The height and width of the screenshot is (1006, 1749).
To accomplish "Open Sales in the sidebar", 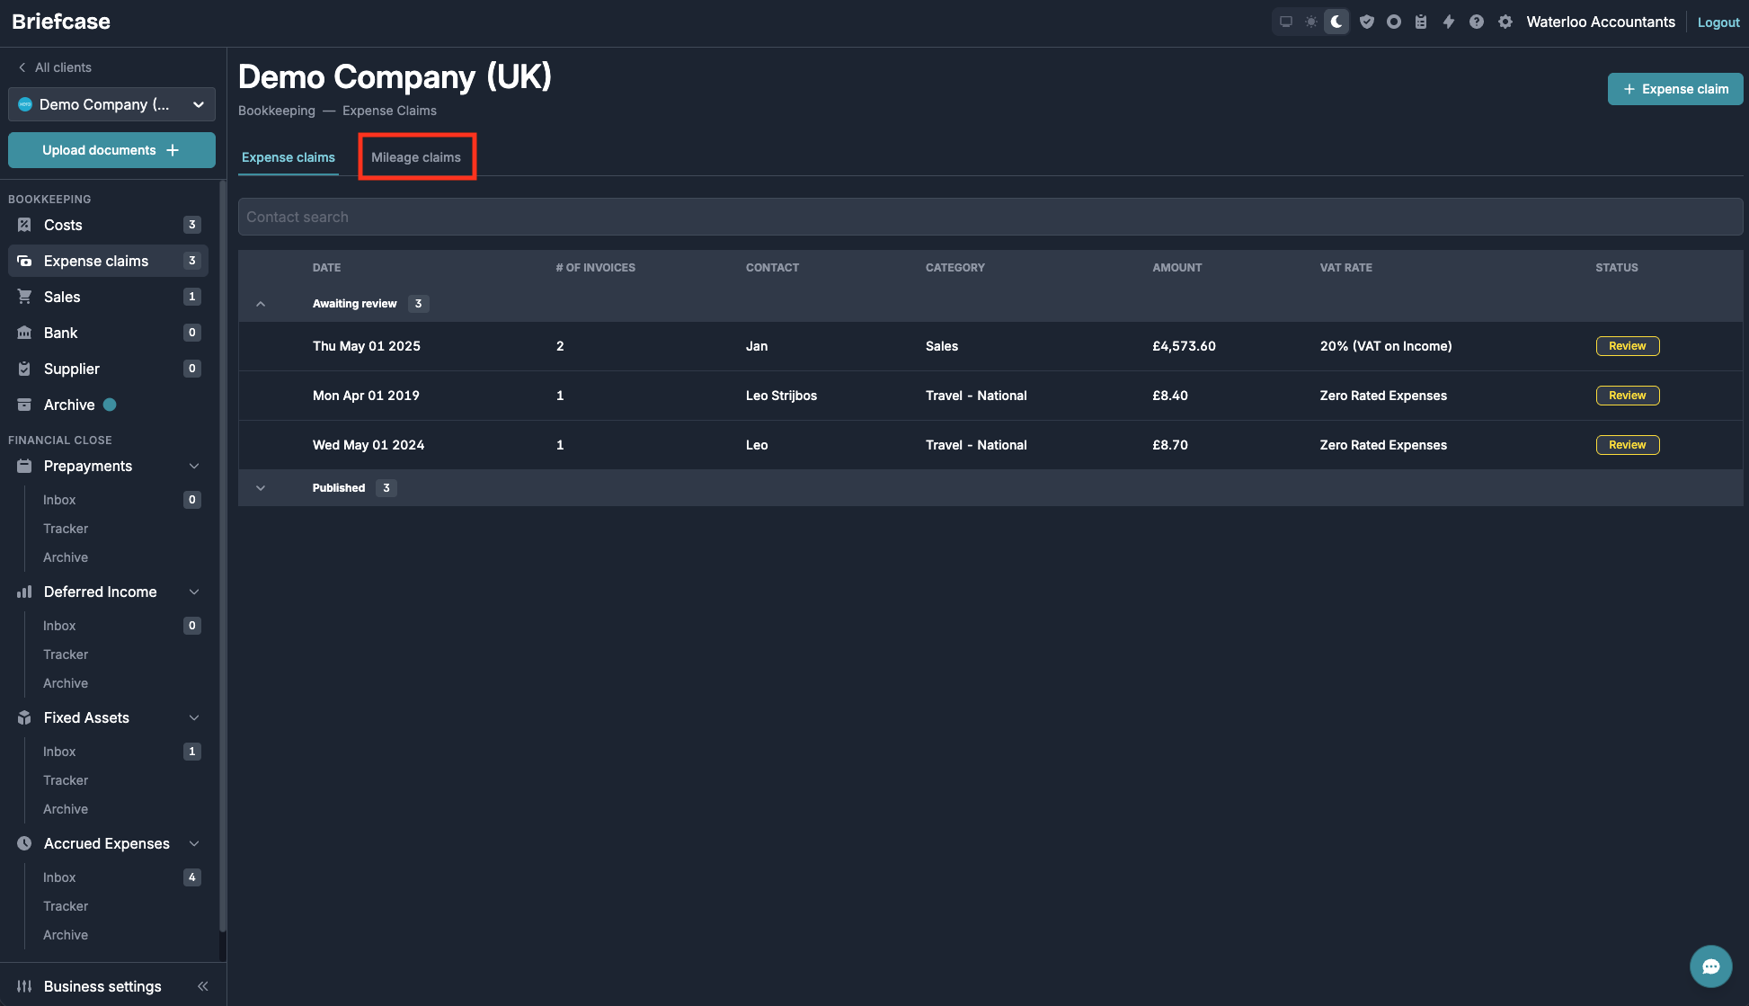I will tap(108, 297).
